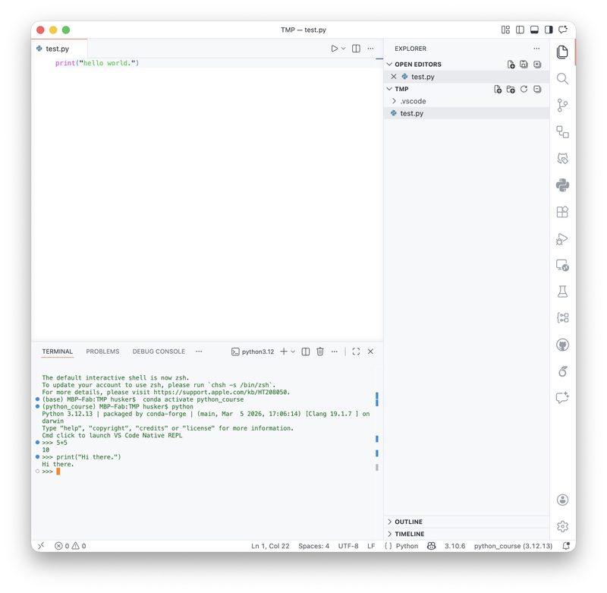Viewport: 607px width, 593px height.
Task: Open Copilot status icon in status bar
Action: coord(431,546)
